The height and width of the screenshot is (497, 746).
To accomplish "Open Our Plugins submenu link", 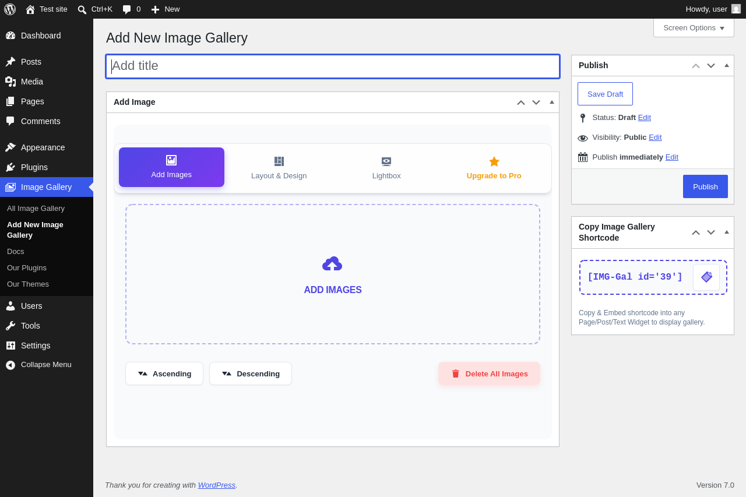I will click(x=27, y=268).
